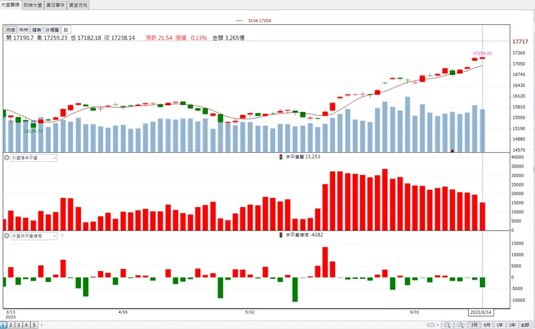The height and width of the screenshot is (329, 535).
Task: Click the 6/01 date axis label
Action: click(x=414, y=312)
